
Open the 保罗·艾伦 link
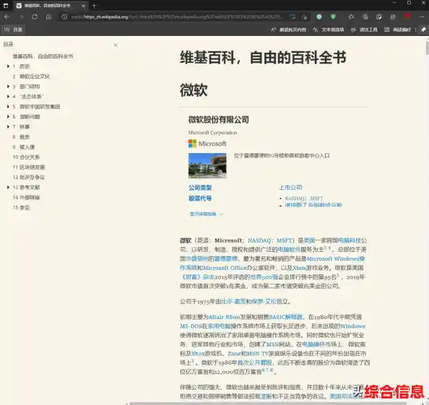[264, 301]
